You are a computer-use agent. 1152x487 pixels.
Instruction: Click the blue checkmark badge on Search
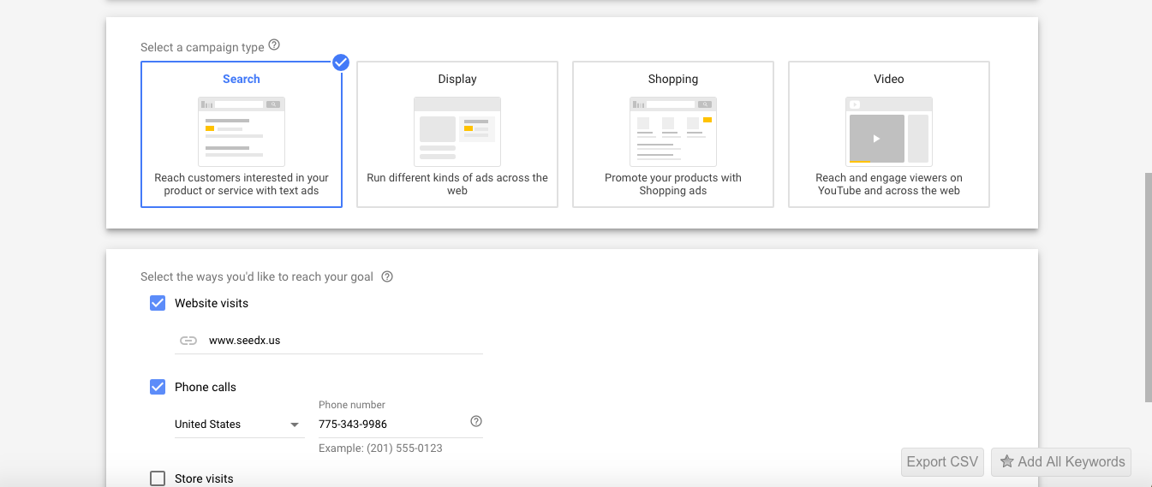pos(341,62)
